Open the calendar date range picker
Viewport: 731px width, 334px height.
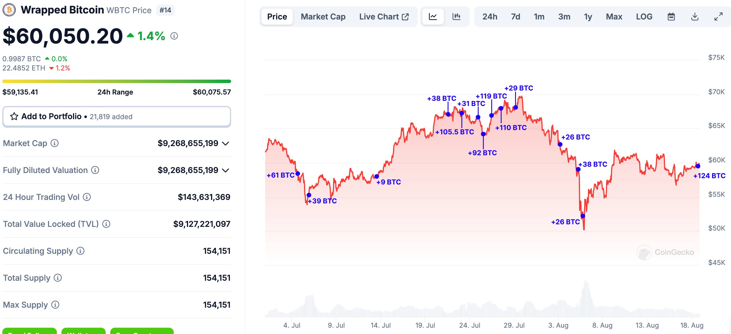pyautogui.click(x=671, y=17)
